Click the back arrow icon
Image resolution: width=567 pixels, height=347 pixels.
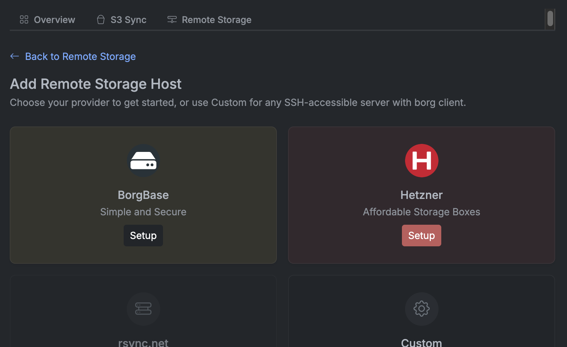pyautogui.click(x=14, y=56)
